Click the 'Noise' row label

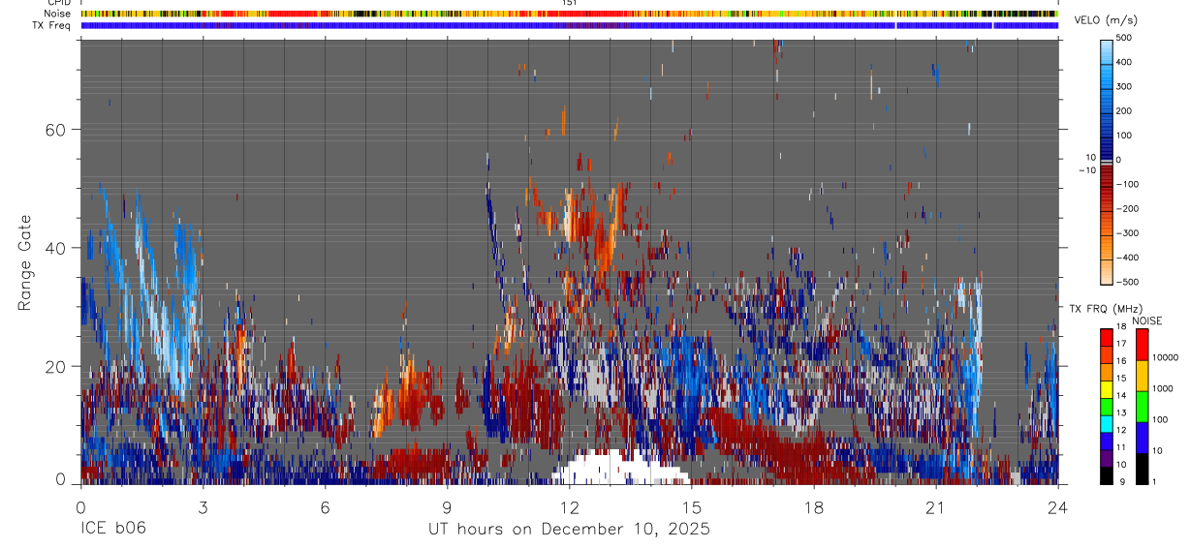tap(58, 15)
